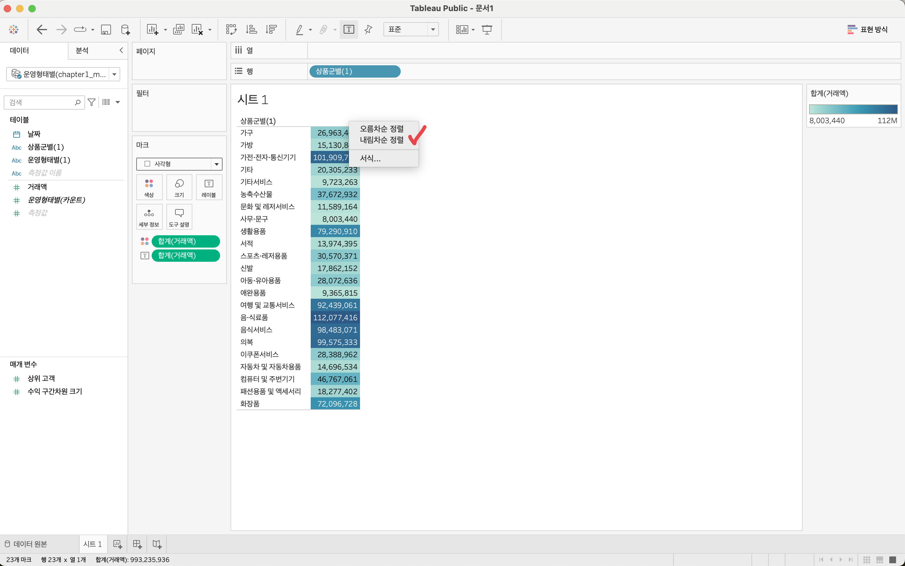Open the 사각형 mark type dropdown
Viewport: 905px width, 566px height.
pos(216,164)
